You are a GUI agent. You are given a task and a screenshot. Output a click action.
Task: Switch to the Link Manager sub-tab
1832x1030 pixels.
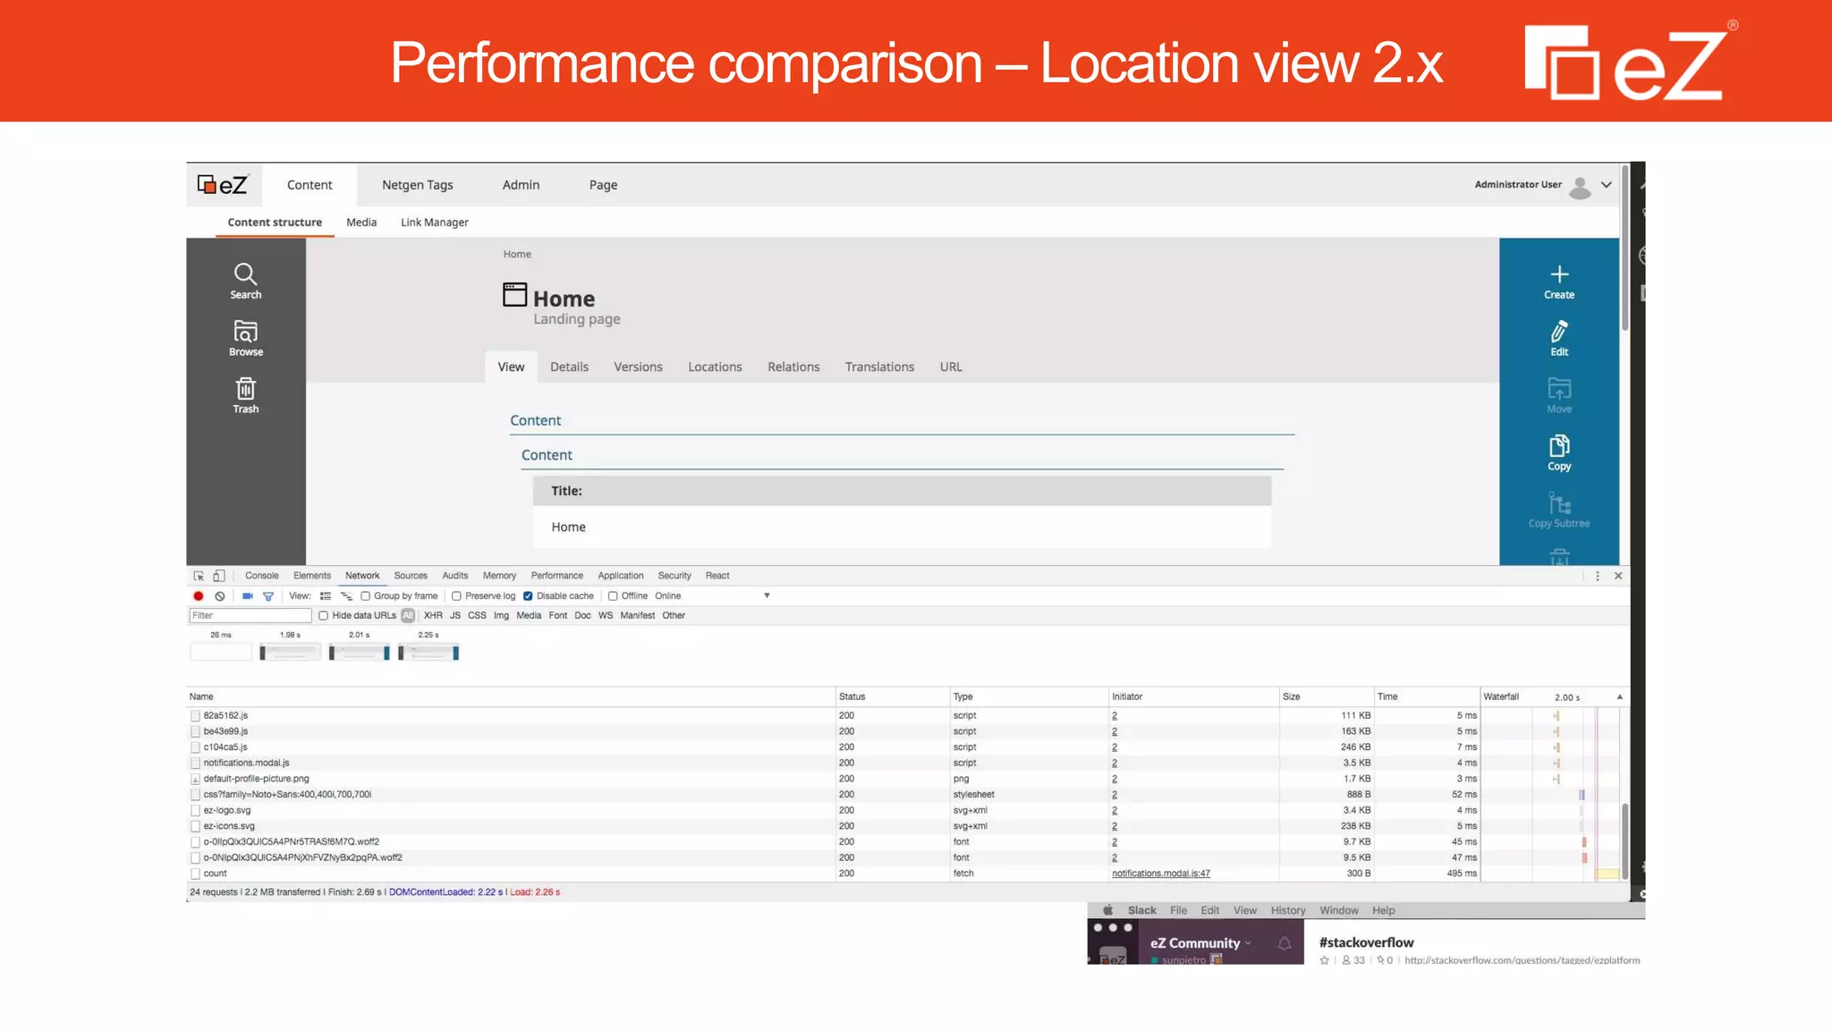tap(435, 223)
